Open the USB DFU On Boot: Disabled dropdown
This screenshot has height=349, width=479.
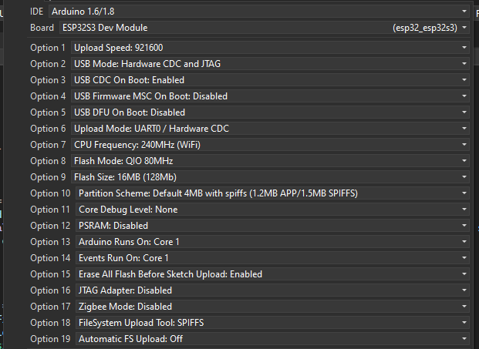pos(270,112)
